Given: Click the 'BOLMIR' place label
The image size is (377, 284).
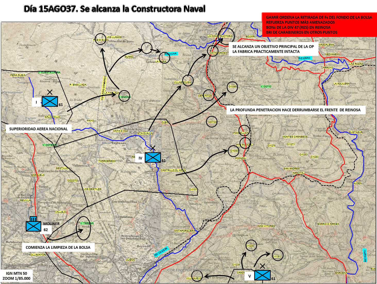Looking at the screenshot, I should click(250, 36).
